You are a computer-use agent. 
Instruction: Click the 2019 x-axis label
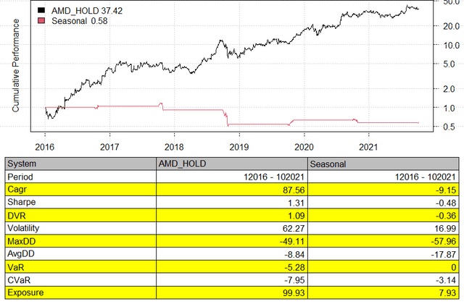coord(239,147)
